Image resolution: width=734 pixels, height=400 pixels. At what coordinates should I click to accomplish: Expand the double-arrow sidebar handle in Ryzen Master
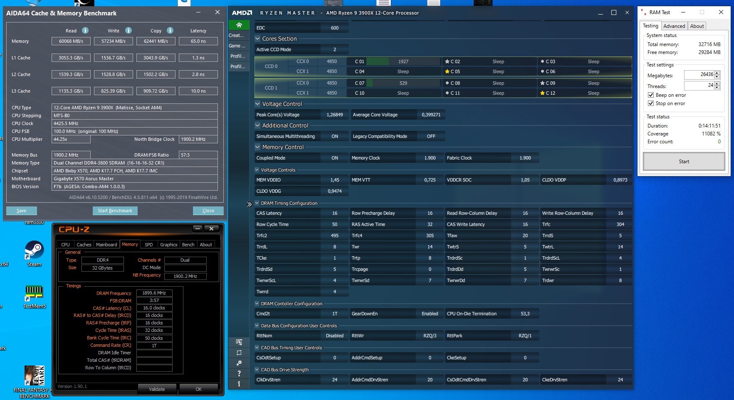coord(250,204)
